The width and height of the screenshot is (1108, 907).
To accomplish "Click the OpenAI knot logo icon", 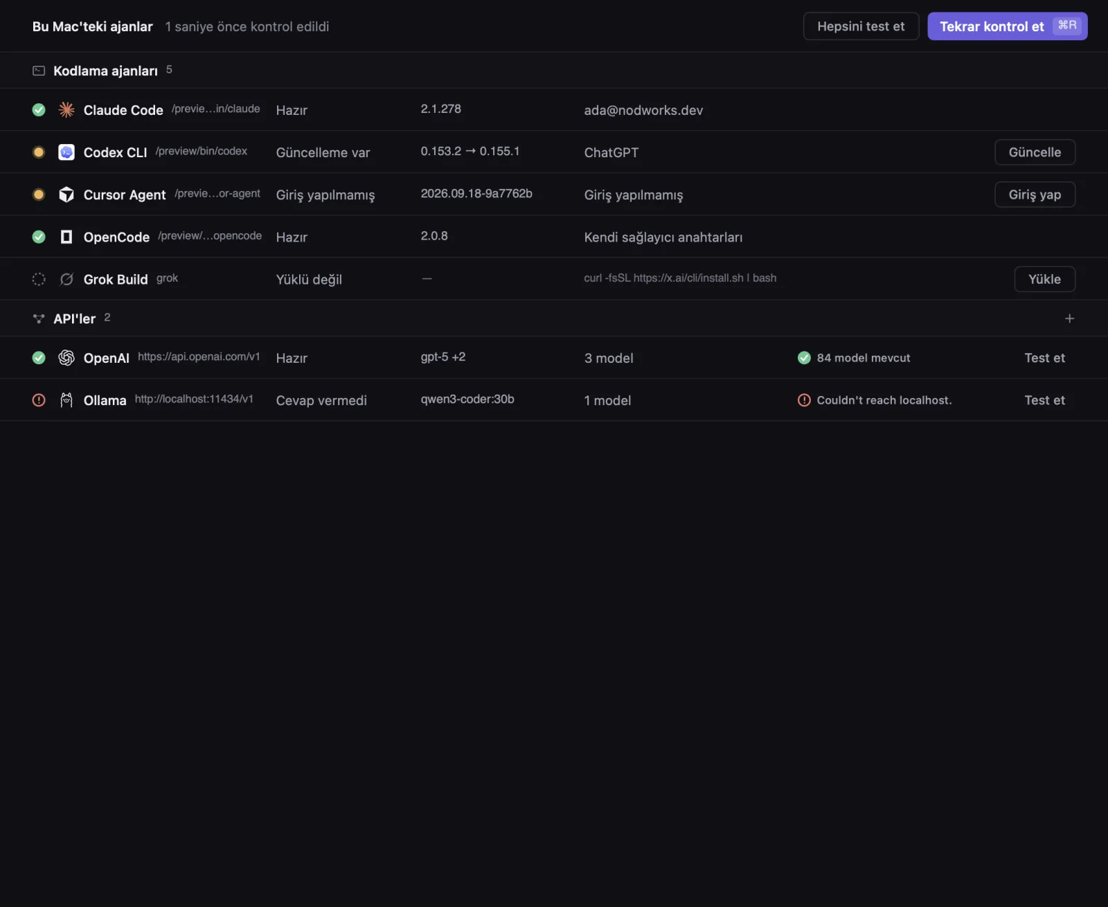I will (66, 357).
